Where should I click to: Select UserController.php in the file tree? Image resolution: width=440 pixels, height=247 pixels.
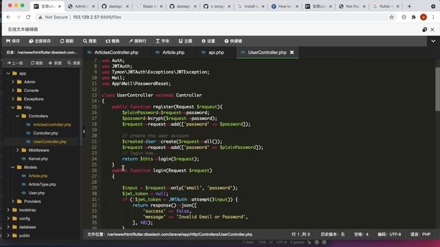pos(49,142)
